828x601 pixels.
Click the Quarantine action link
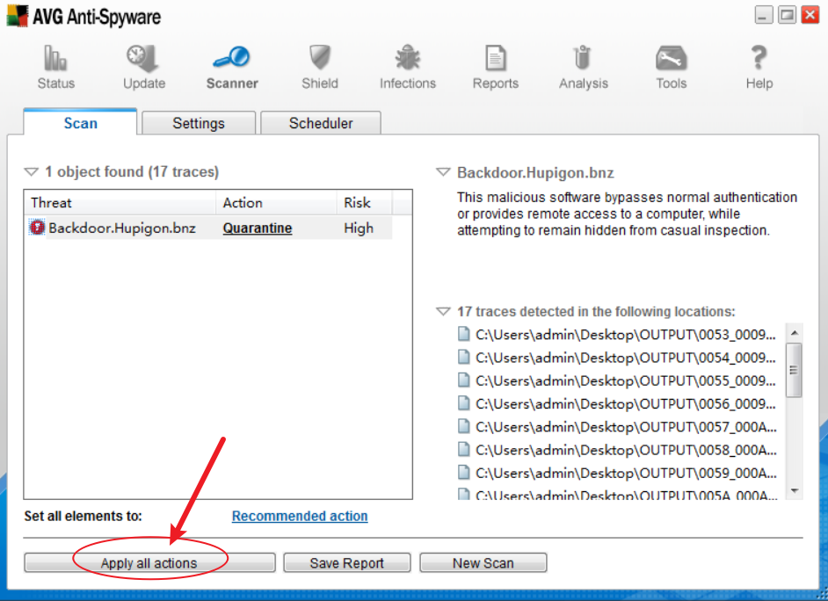(x=258, y=228)
